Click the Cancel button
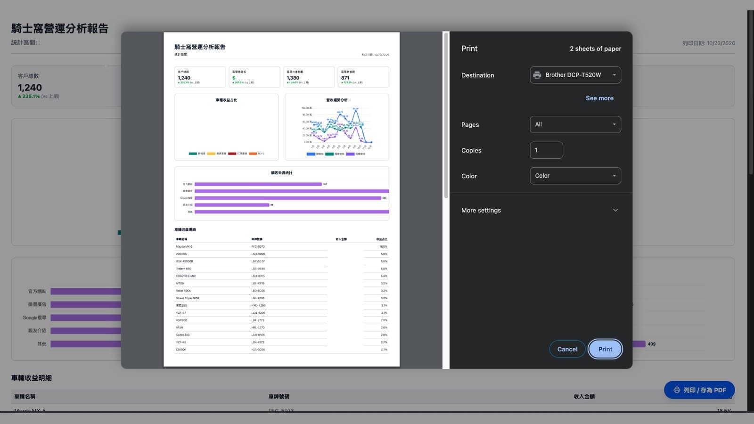The image size is (754, 424). 567,349
